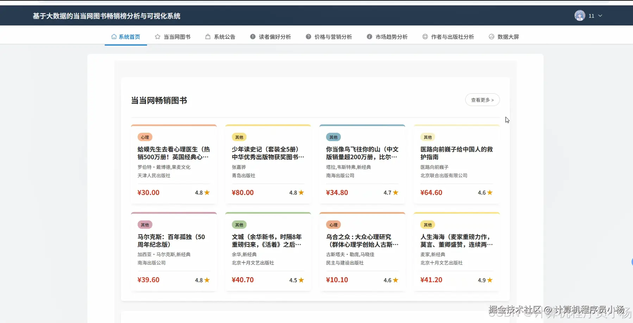The width and height of the screenshot is (633, 323).
Task: Open the book titled 蛤蟆先生去看心理医生
Action: point(174,153)
